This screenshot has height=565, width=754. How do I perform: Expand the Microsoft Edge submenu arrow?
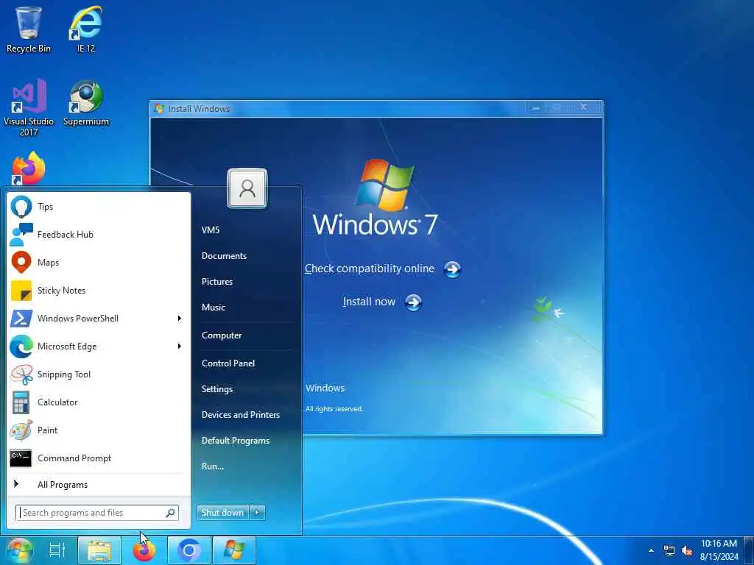tap(180, 346)
